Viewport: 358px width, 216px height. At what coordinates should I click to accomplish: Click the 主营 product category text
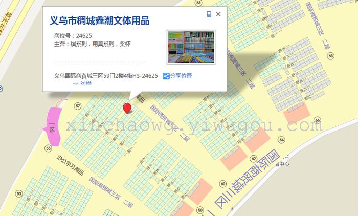pos(92,45)
